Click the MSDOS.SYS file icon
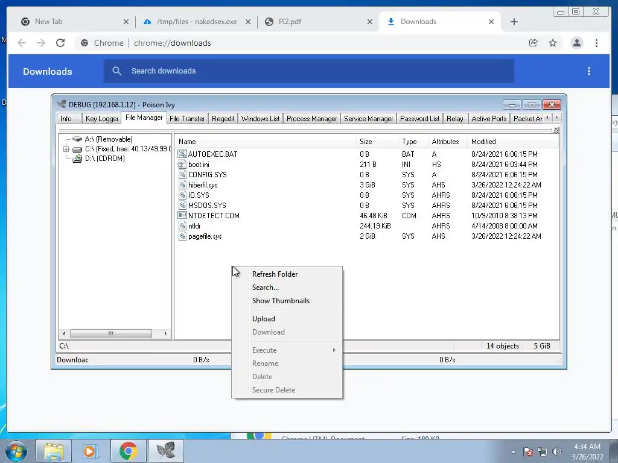Image resolution: width=618 pixels, height=463 pixels. [x=182, y=205]
